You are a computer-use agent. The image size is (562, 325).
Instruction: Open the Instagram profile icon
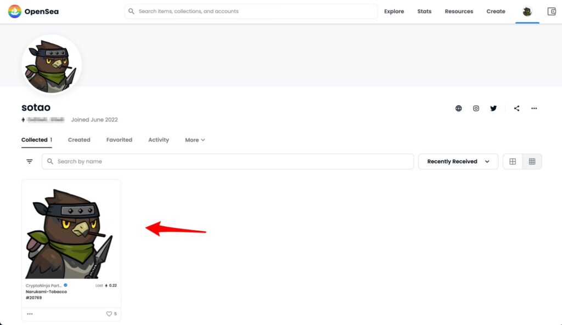tap(476, 108)
